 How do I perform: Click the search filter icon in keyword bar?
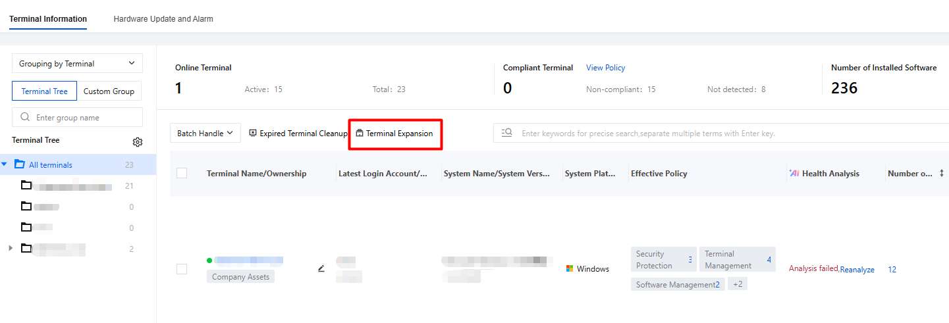(506, 133)
